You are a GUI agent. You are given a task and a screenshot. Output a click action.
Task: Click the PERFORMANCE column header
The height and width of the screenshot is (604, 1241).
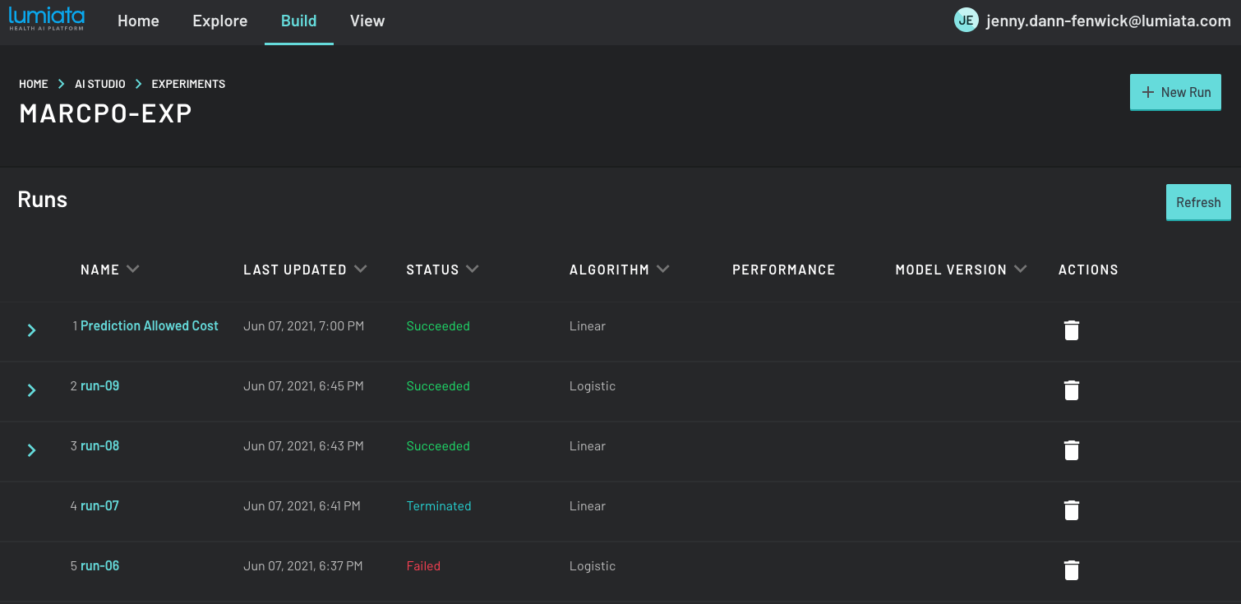(784, 270)
